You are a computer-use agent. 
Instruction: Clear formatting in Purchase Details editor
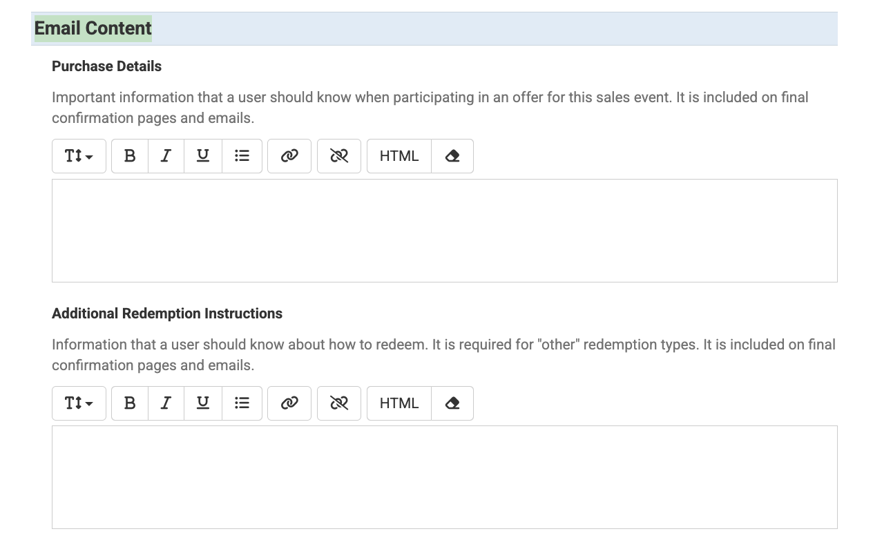click(452, 156)
